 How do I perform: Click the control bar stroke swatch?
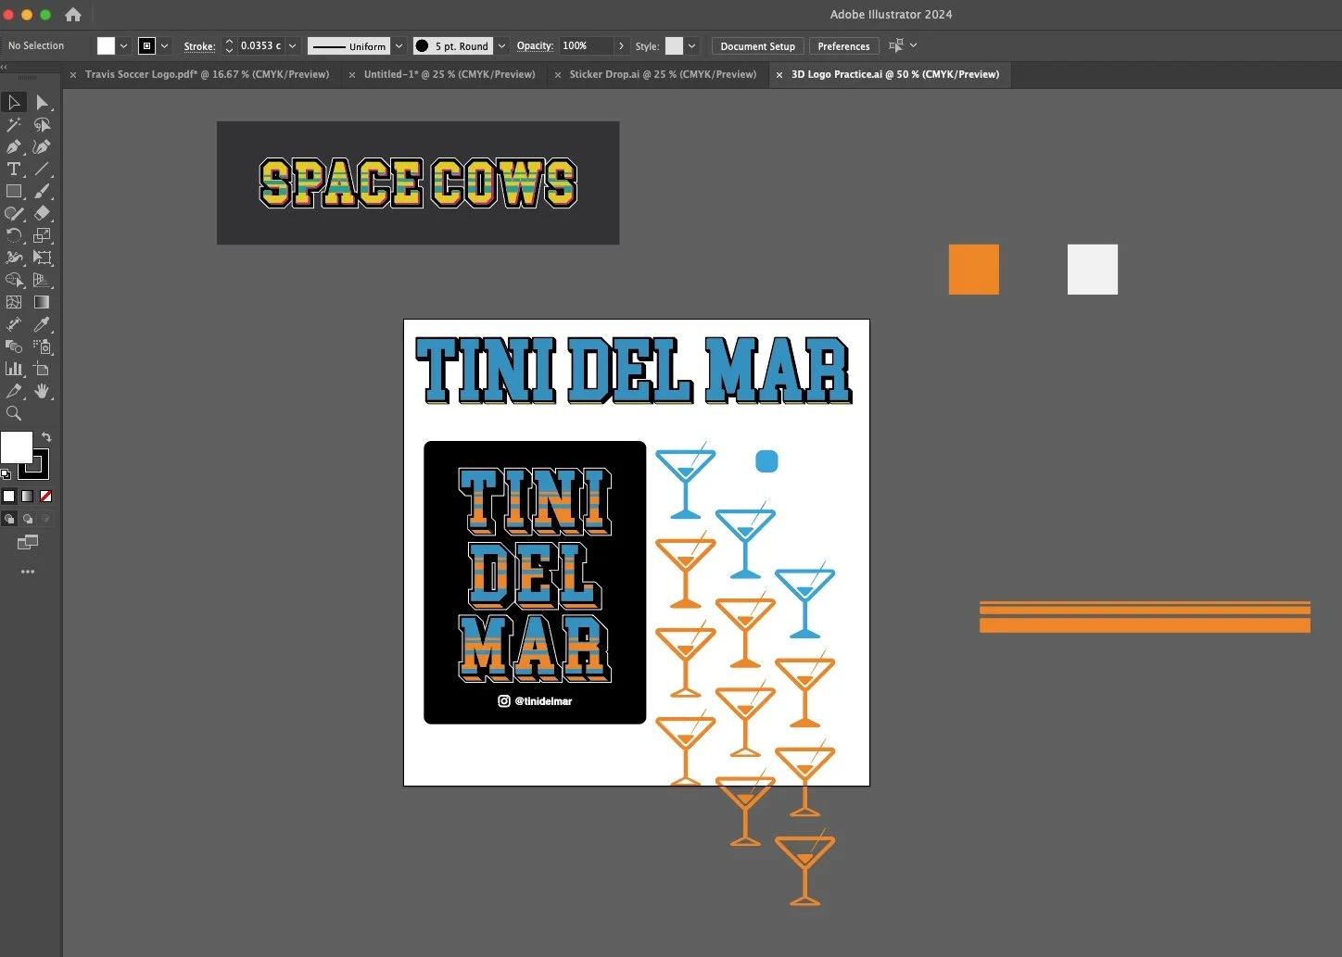146,46
